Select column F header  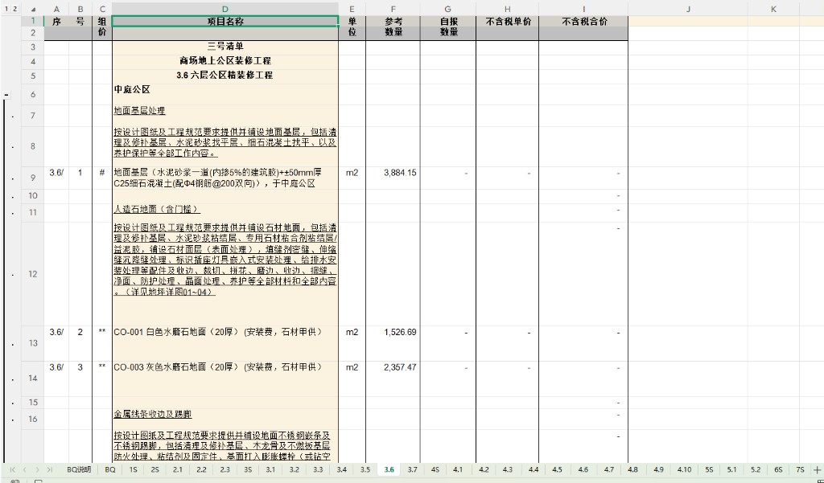pyautogui.click(x=393, y=10)
